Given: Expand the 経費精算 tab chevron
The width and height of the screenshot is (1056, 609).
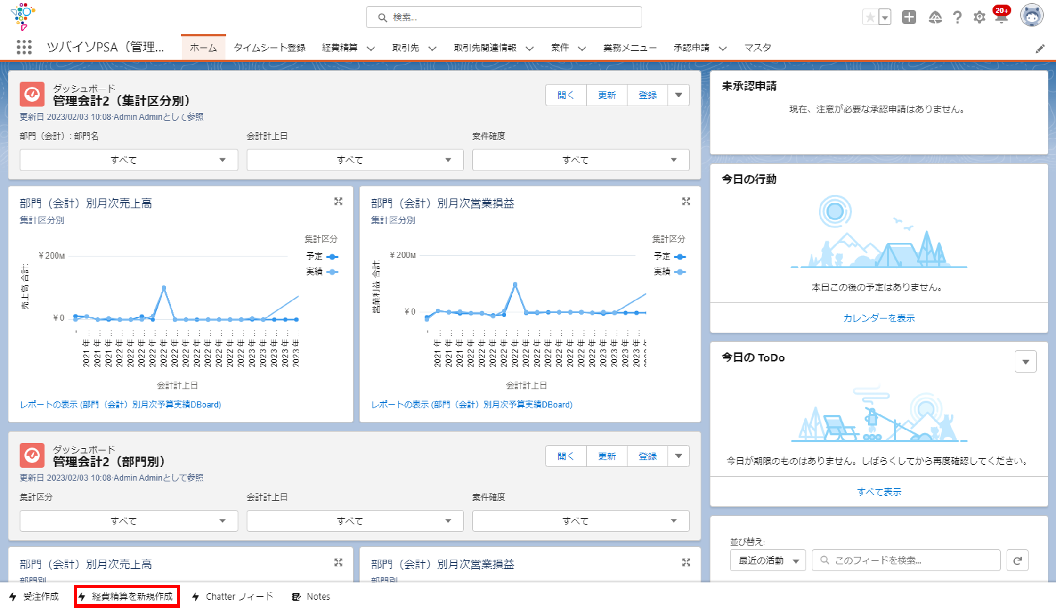Looking at the screenshot, I should click(371, 48).
